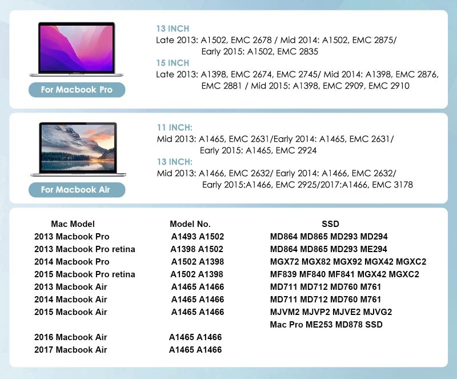Click the For Macbook Air label
The height and width of the screenshot is (379, 457).
click(x=77, y=190)
